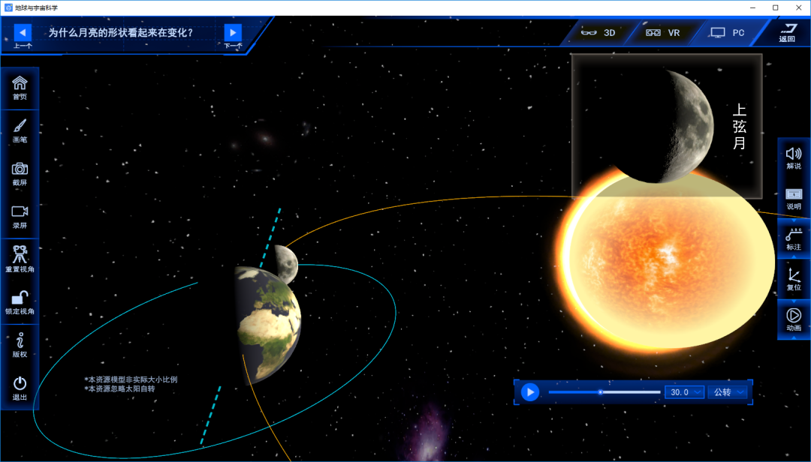Toggle 解说 narration audio
Viewport: 811px width, 462px height.
point(794,158)
